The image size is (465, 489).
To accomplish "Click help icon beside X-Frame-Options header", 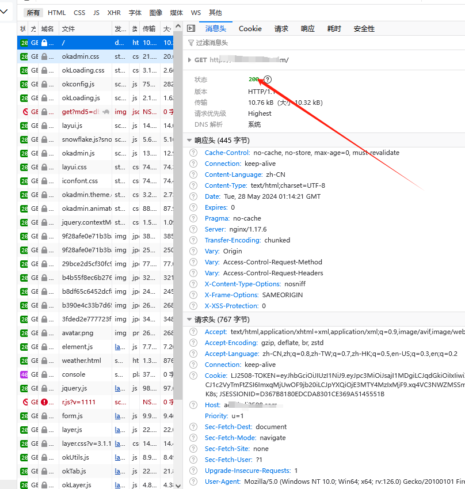I will point(193,295).
